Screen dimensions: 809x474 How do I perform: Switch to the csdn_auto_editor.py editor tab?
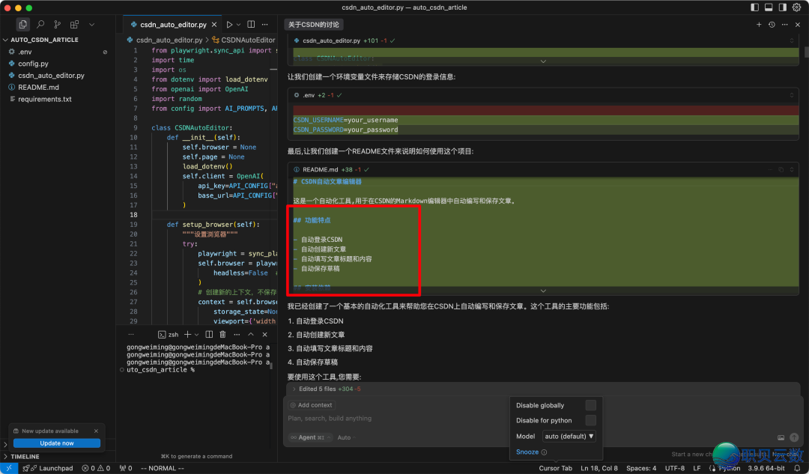168,25
